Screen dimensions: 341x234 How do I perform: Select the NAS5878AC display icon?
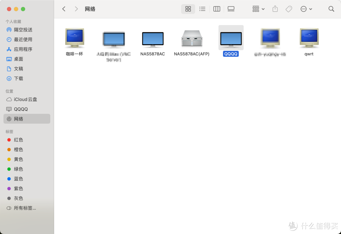(x=153, y=40)
